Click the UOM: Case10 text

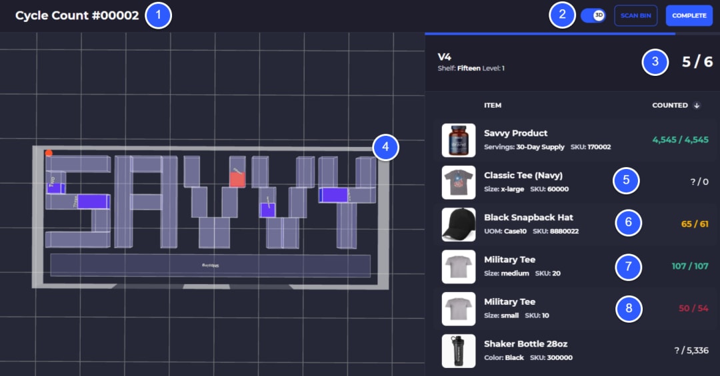pyautogui.click(x=505, y=232)
